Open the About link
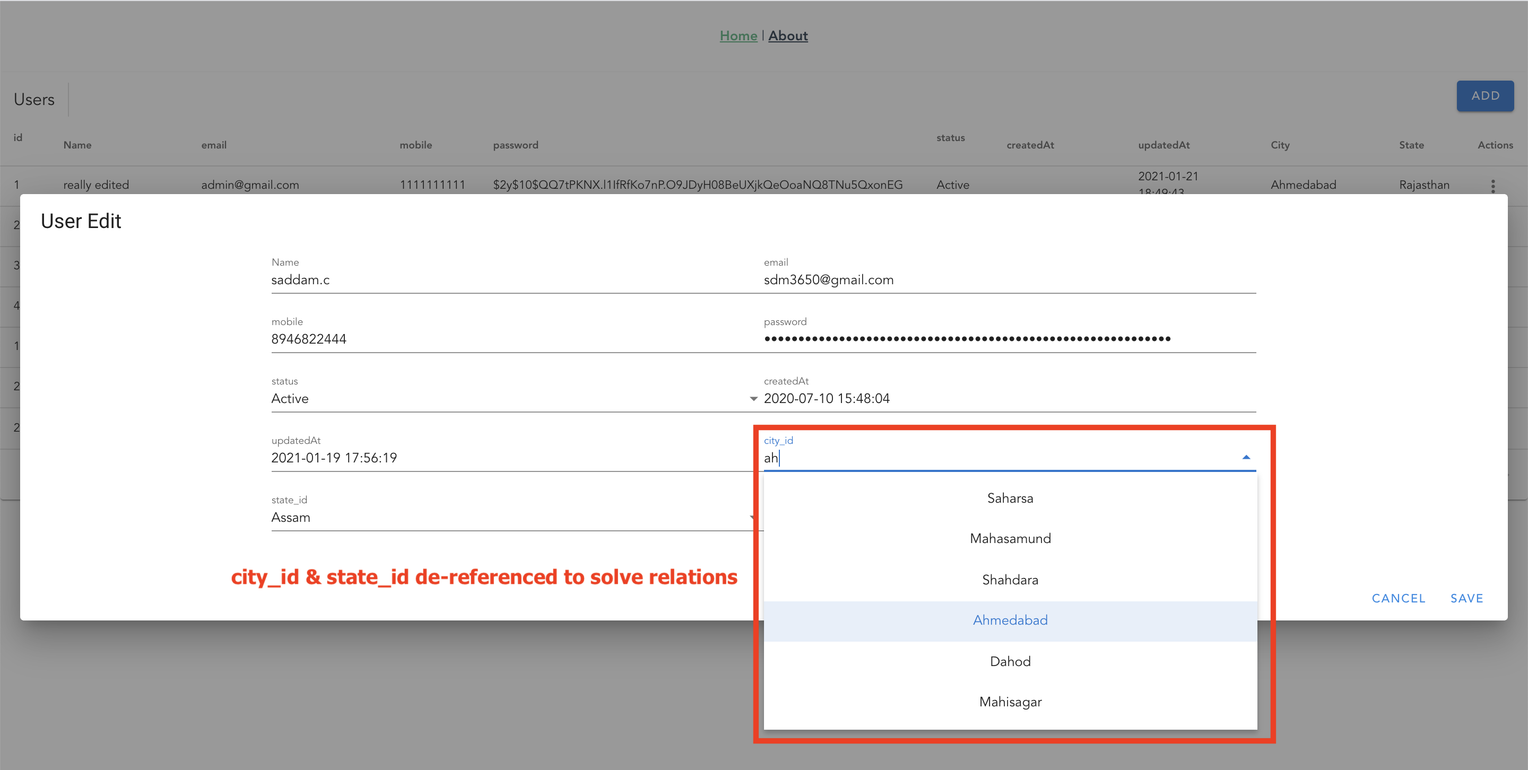1528x770 pixels. point(788,36)
